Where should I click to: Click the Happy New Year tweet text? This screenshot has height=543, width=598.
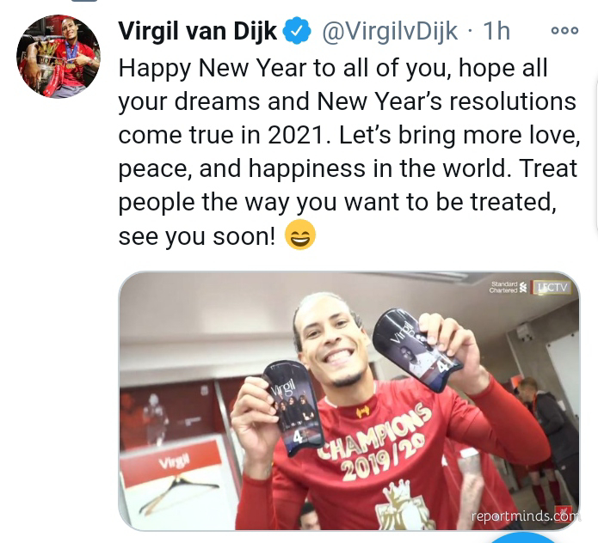(349, 151)
